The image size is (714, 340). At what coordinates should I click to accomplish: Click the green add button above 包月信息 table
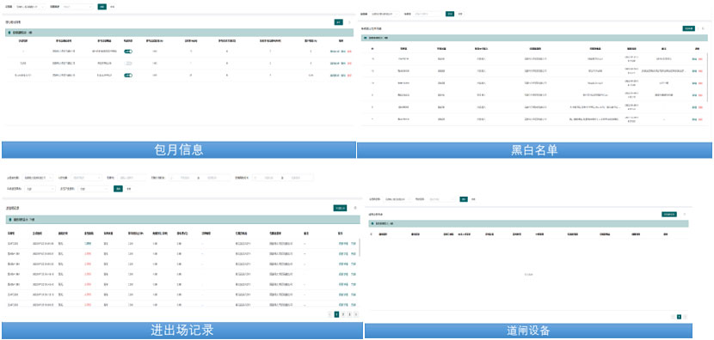(x=338, y=21)
